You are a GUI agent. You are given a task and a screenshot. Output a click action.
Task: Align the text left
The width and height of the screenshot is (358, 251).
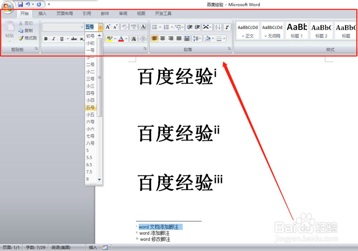155,39
